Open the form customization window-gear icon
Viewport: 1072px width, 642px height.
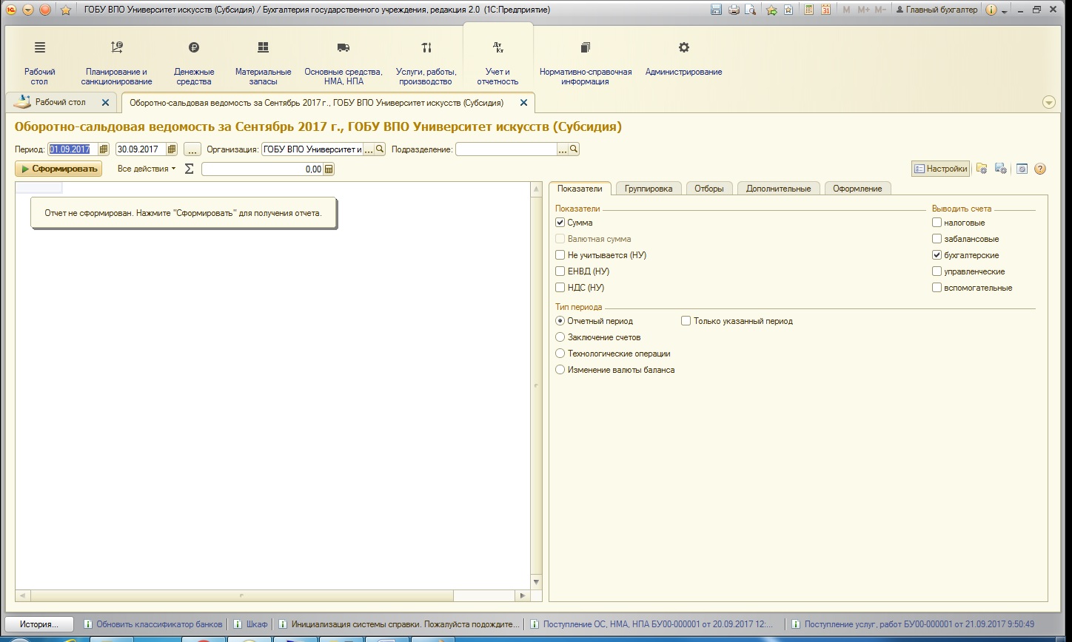(1022, 169)
